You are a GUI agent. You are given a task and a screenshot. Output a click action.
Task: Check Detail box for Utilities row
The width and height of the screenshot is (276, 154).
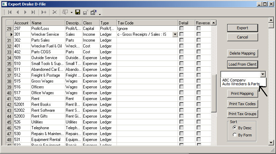[x=181, y=122]
